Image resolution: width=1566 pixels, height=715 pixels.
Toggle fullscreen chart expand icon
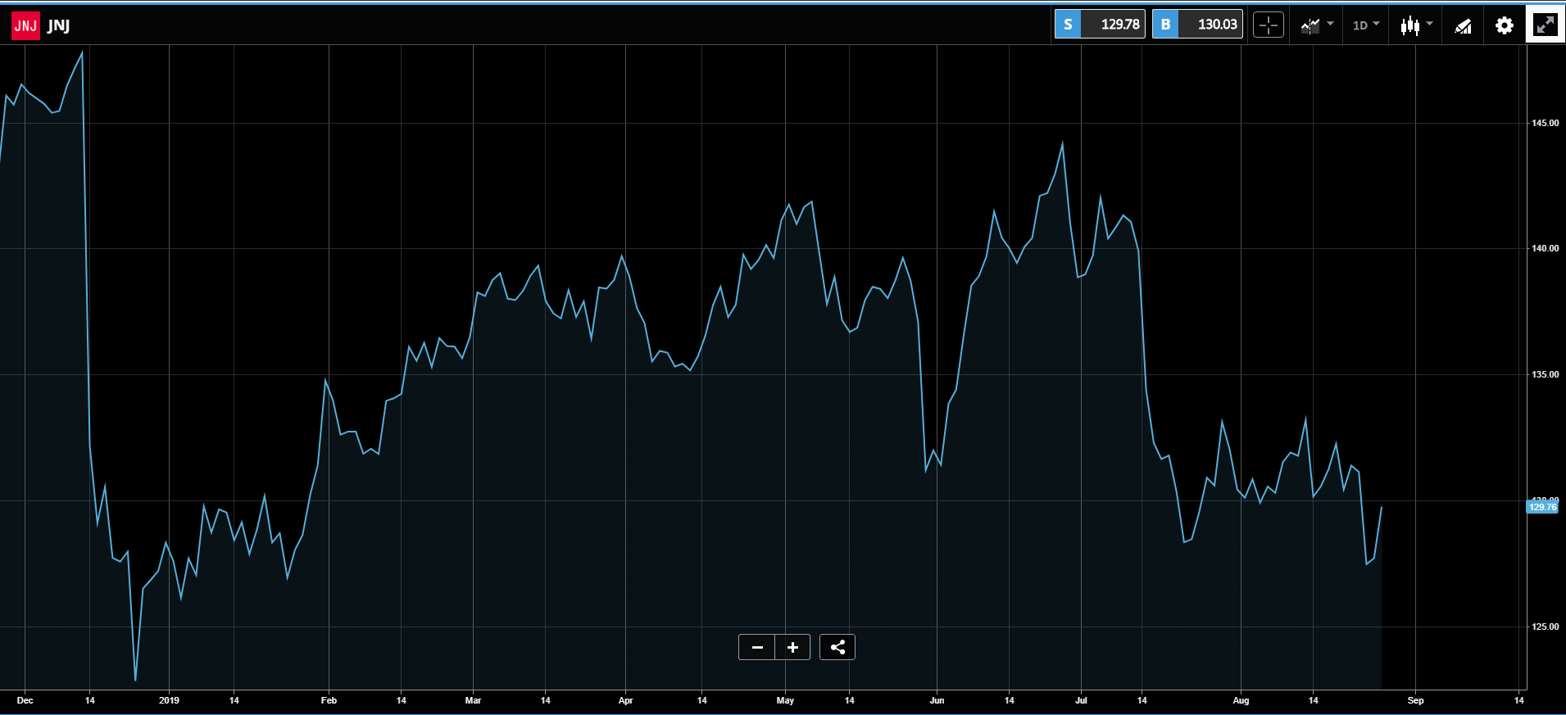tap(1546, 25)
